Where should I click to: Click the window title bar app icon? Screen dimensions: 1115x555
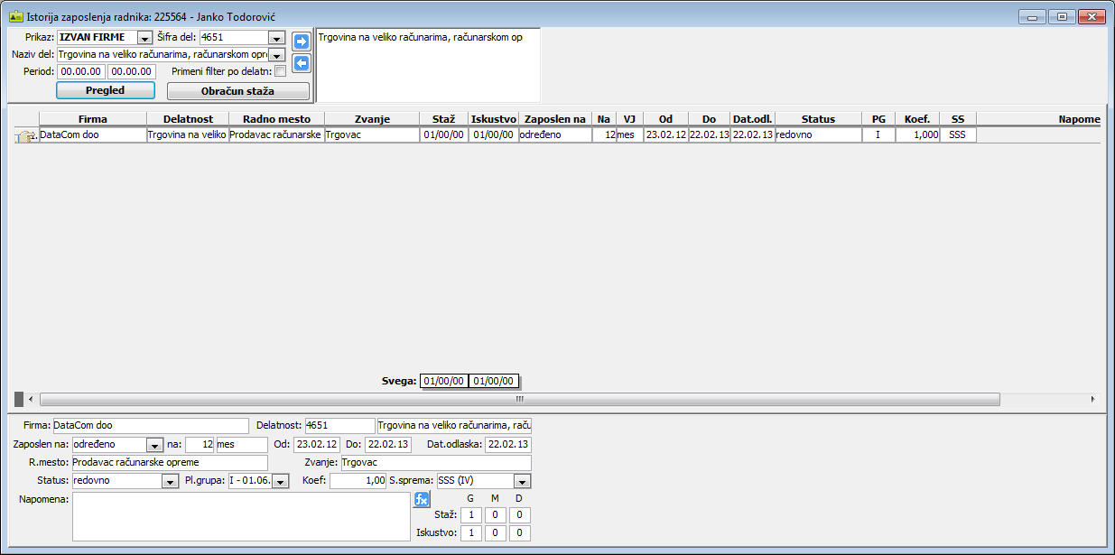tap(16, 16)
